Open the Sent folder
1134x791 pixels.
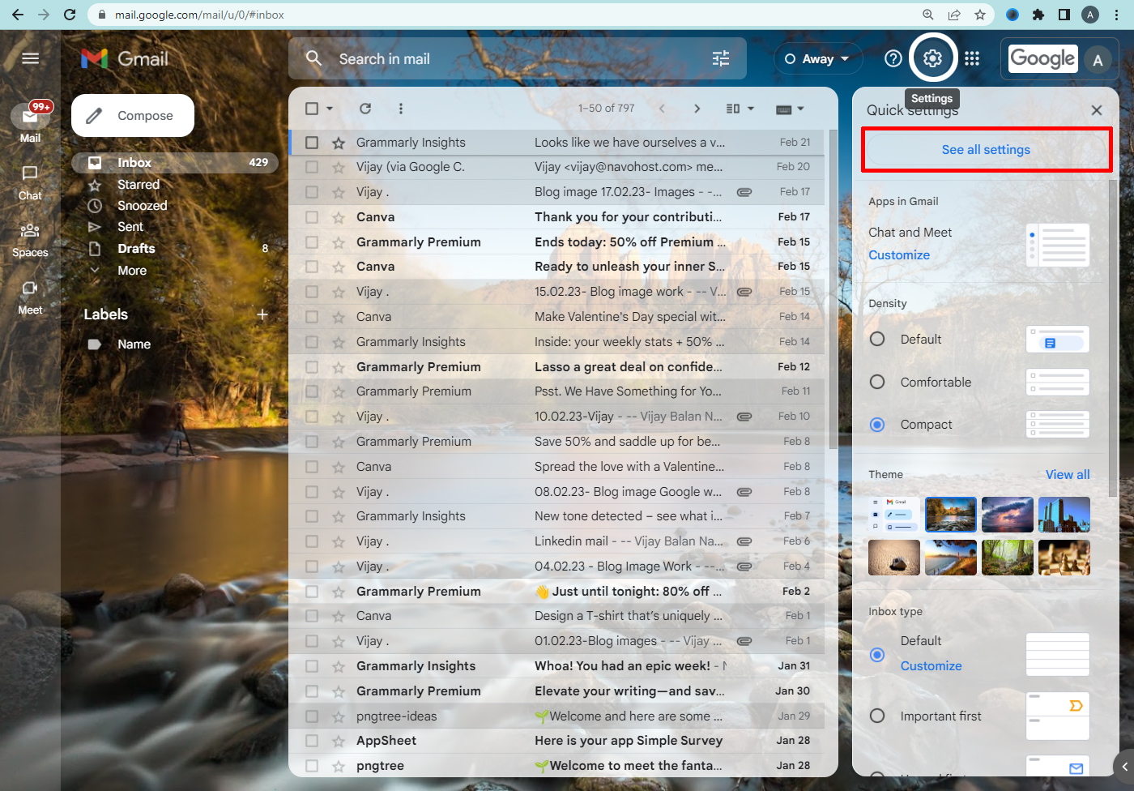click(x=130, y=227)
